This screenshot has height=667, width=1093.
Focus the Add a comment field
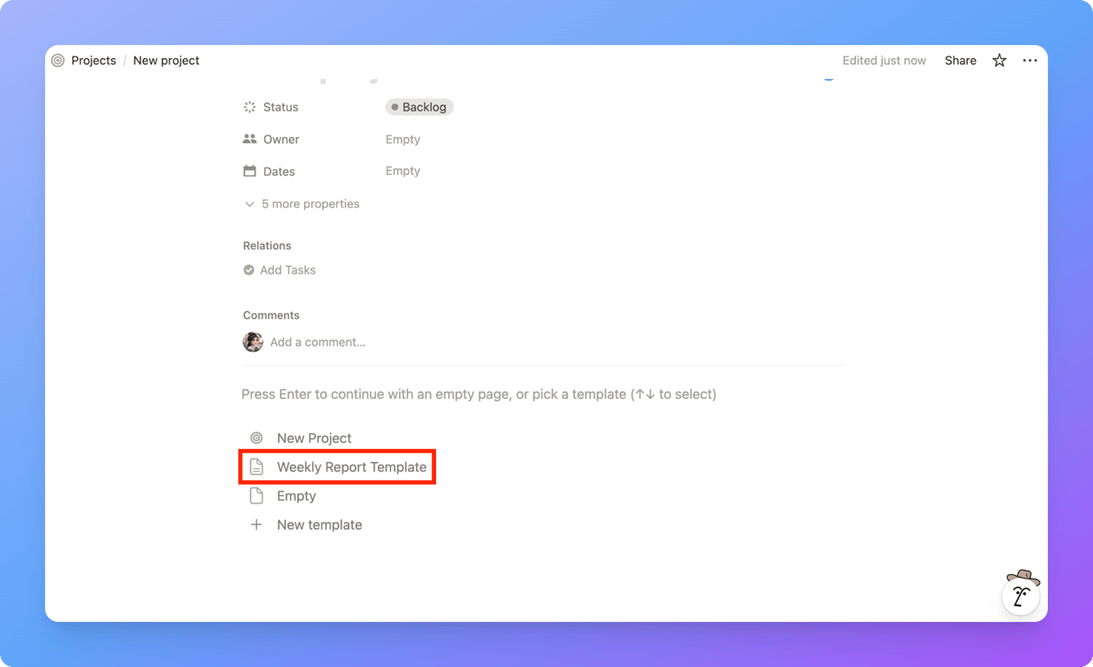[x=318, y=342]
